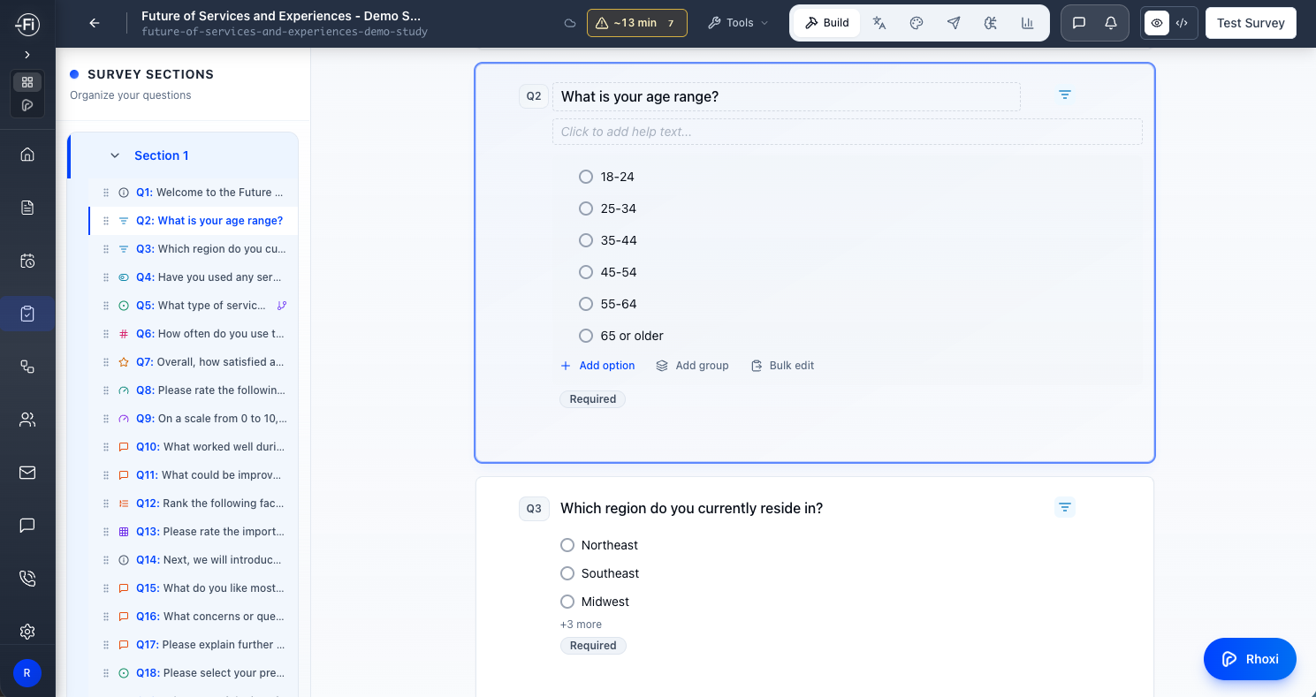
Task: Select the 55-64 radio option
Action: coord(585,304)
